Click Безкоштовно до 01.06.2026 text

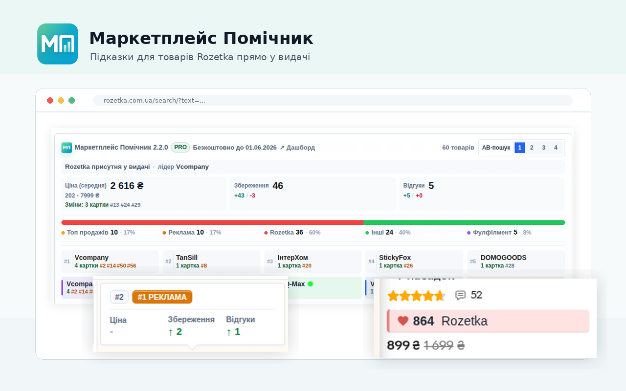[235, 148]
